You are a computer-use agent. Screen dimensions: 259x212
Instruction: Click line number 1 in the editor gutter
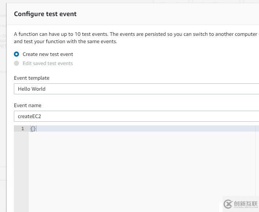[23, 129]
